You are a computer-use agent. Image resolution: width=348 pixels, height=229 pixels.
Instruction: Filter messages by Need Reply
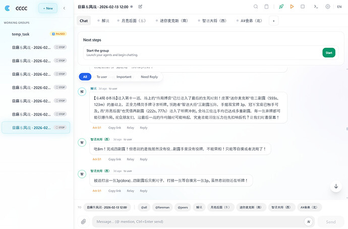click(x=149, y=77)
